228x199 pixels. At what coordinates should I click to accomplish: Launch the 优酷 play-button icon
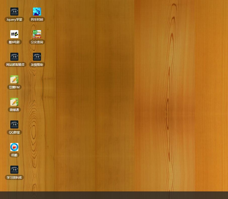(x=14, y=147)
